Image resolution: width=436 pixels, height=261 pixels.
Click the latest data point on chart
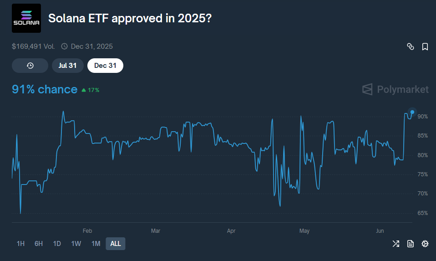click(x=412, y=112)
